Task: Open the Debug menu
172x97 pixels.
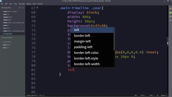Action: click(29, 4)
